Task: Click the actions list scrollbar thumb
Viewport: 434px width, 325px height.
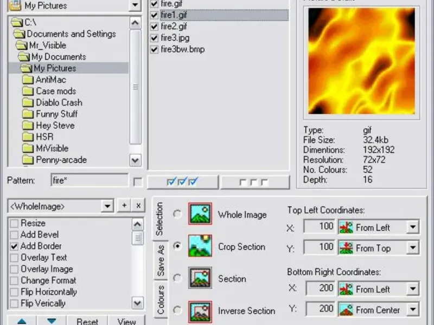Action: 138,238
